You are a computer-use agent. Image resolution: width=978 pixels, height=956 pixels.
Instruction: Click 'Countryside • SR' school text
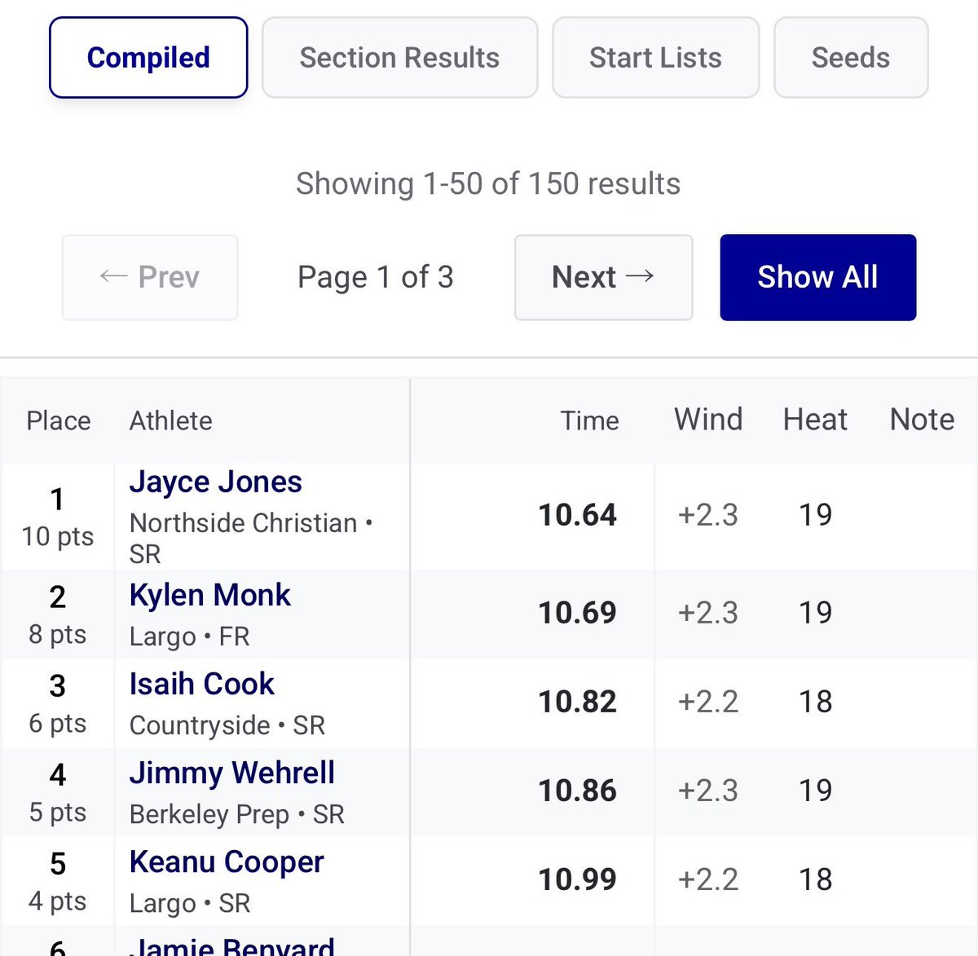tap(227, 725)
